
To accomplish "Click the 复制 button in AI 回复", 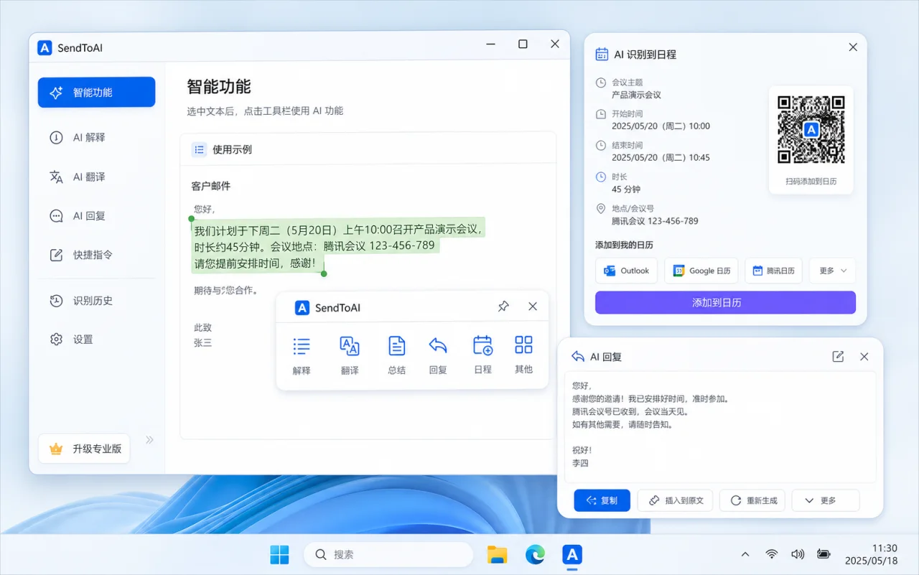I will point(602,500).
